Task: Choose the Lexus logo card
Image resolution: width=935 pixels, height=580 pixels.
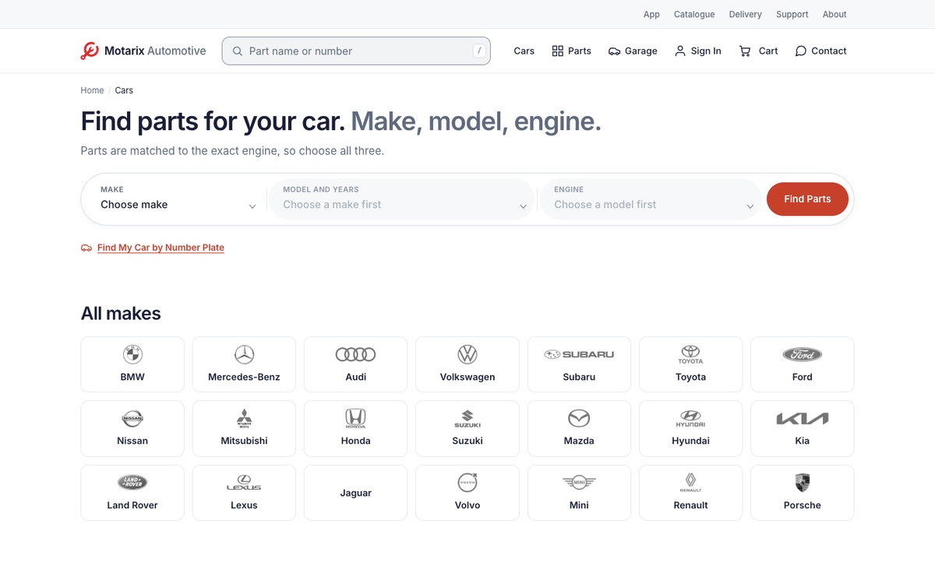Action: coord(244,493)
